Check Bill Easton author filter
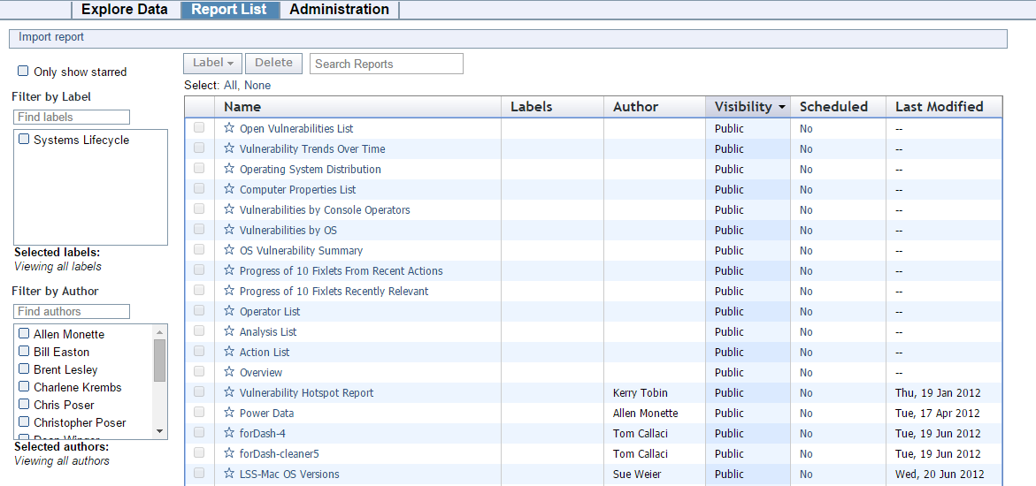Screen dimensions: 1036x486 24,352
